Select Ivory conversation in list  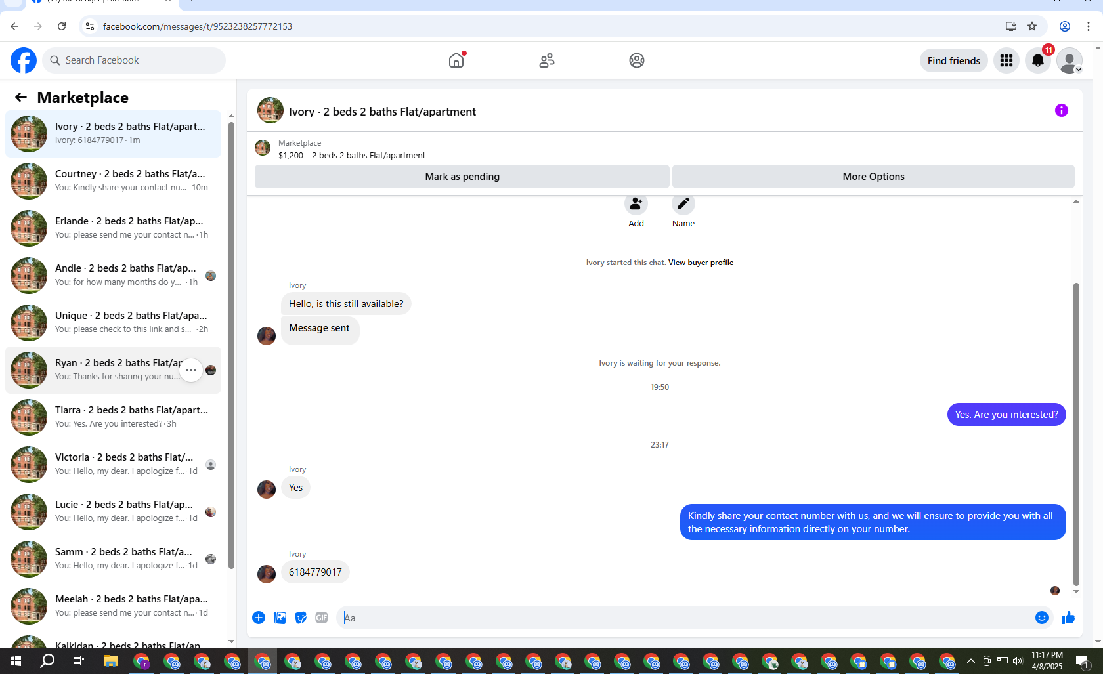pos(113,134)
